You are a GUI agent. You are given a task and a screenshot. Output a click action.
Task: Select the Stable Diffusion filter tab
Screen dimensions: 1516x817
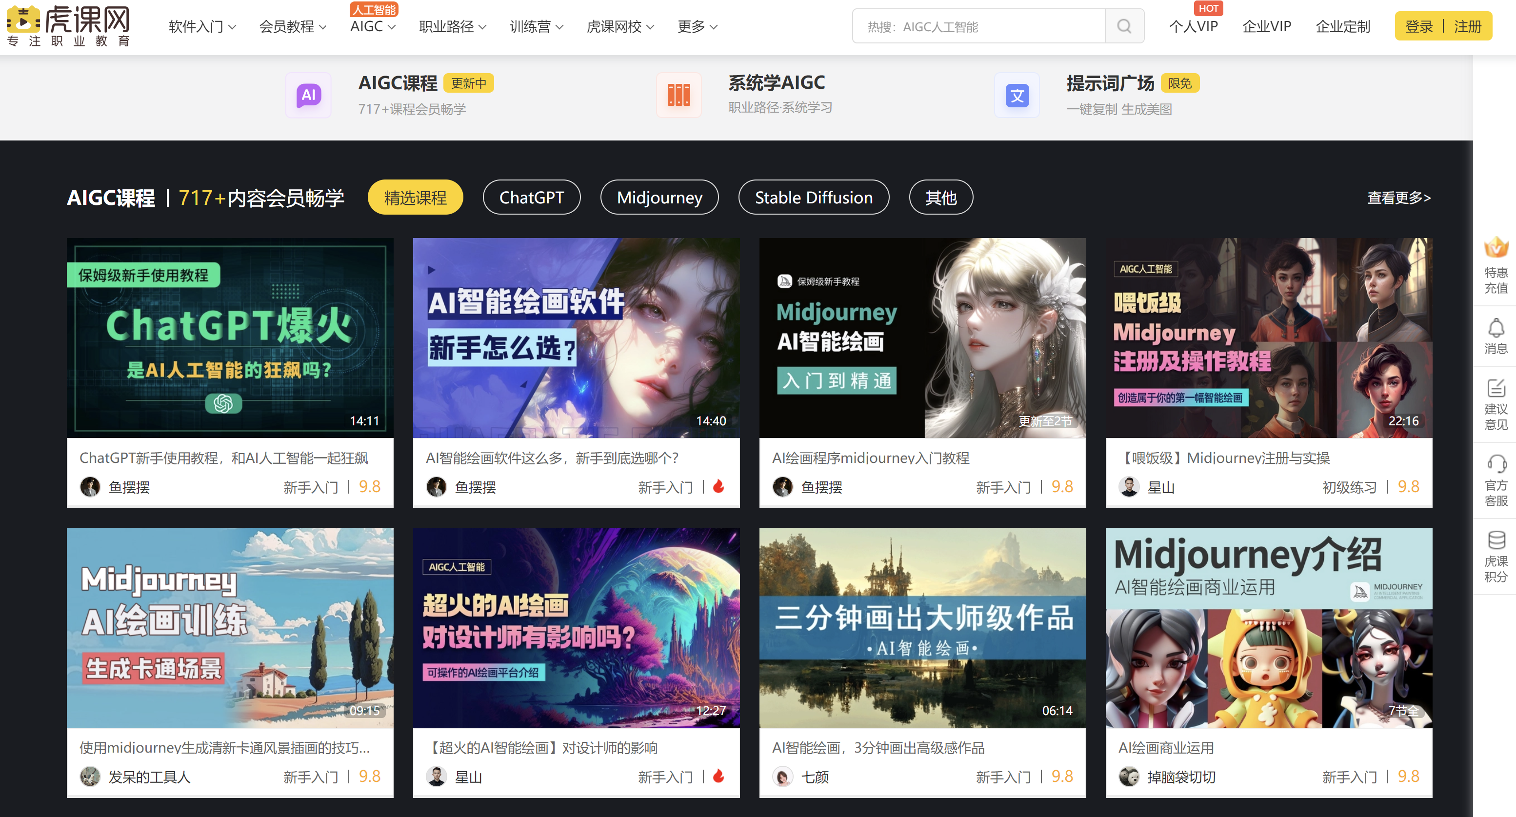(x=813, y=197)
